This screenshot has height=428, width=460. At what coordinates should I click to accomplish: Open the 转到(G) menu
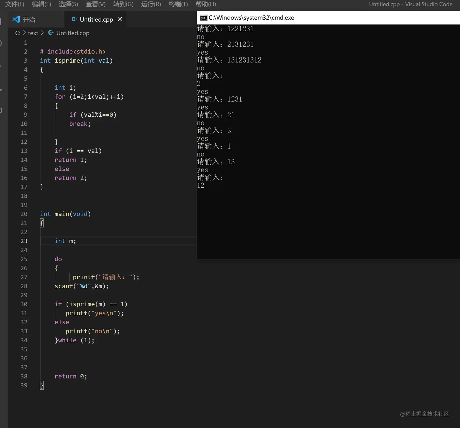(123, 4)
